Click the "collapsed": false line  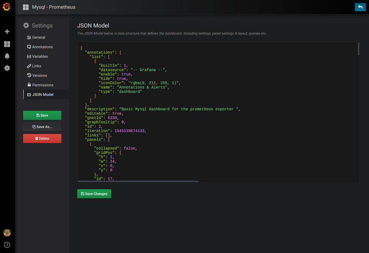[116, 148]
